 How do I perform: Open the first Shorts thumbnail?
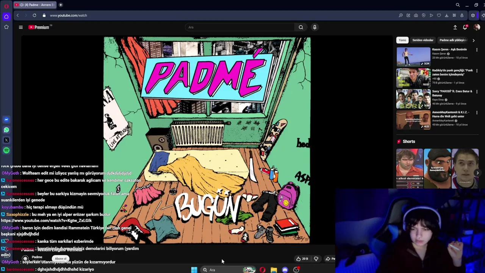410,168
